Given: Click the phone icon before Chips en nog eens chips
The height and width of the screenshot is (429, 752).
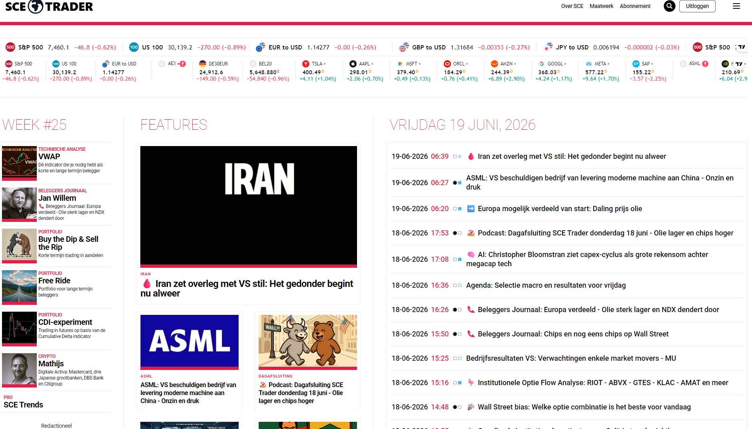Looking at the screenshot, I should coord(471,334).
